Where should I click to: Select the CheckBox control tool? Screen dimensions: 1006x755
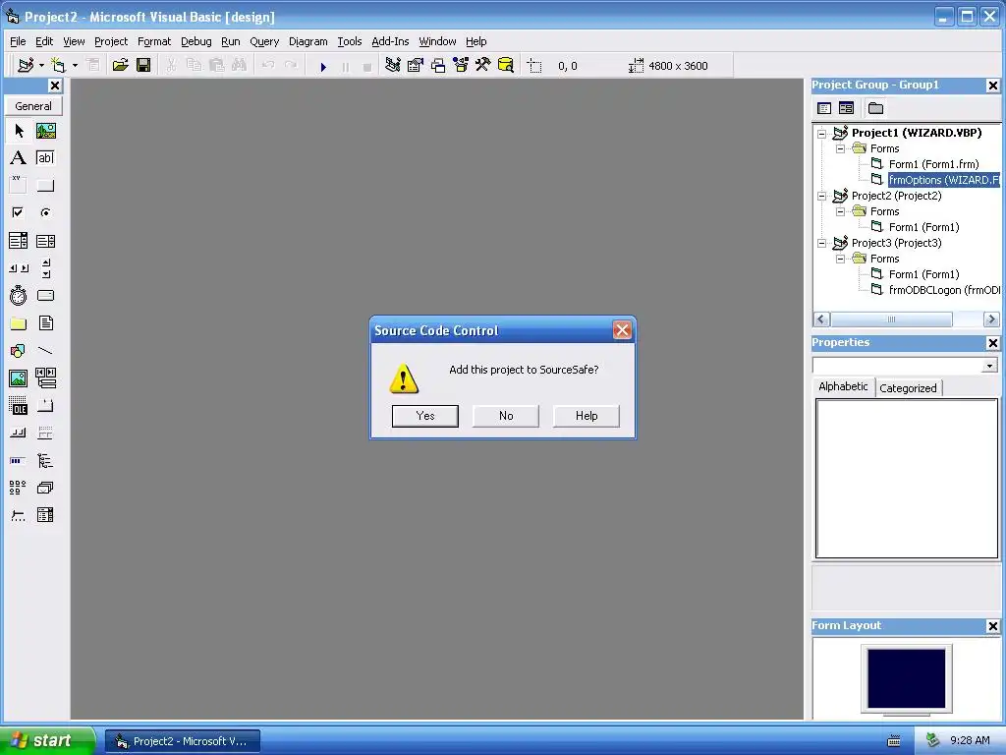click(19, 212)
